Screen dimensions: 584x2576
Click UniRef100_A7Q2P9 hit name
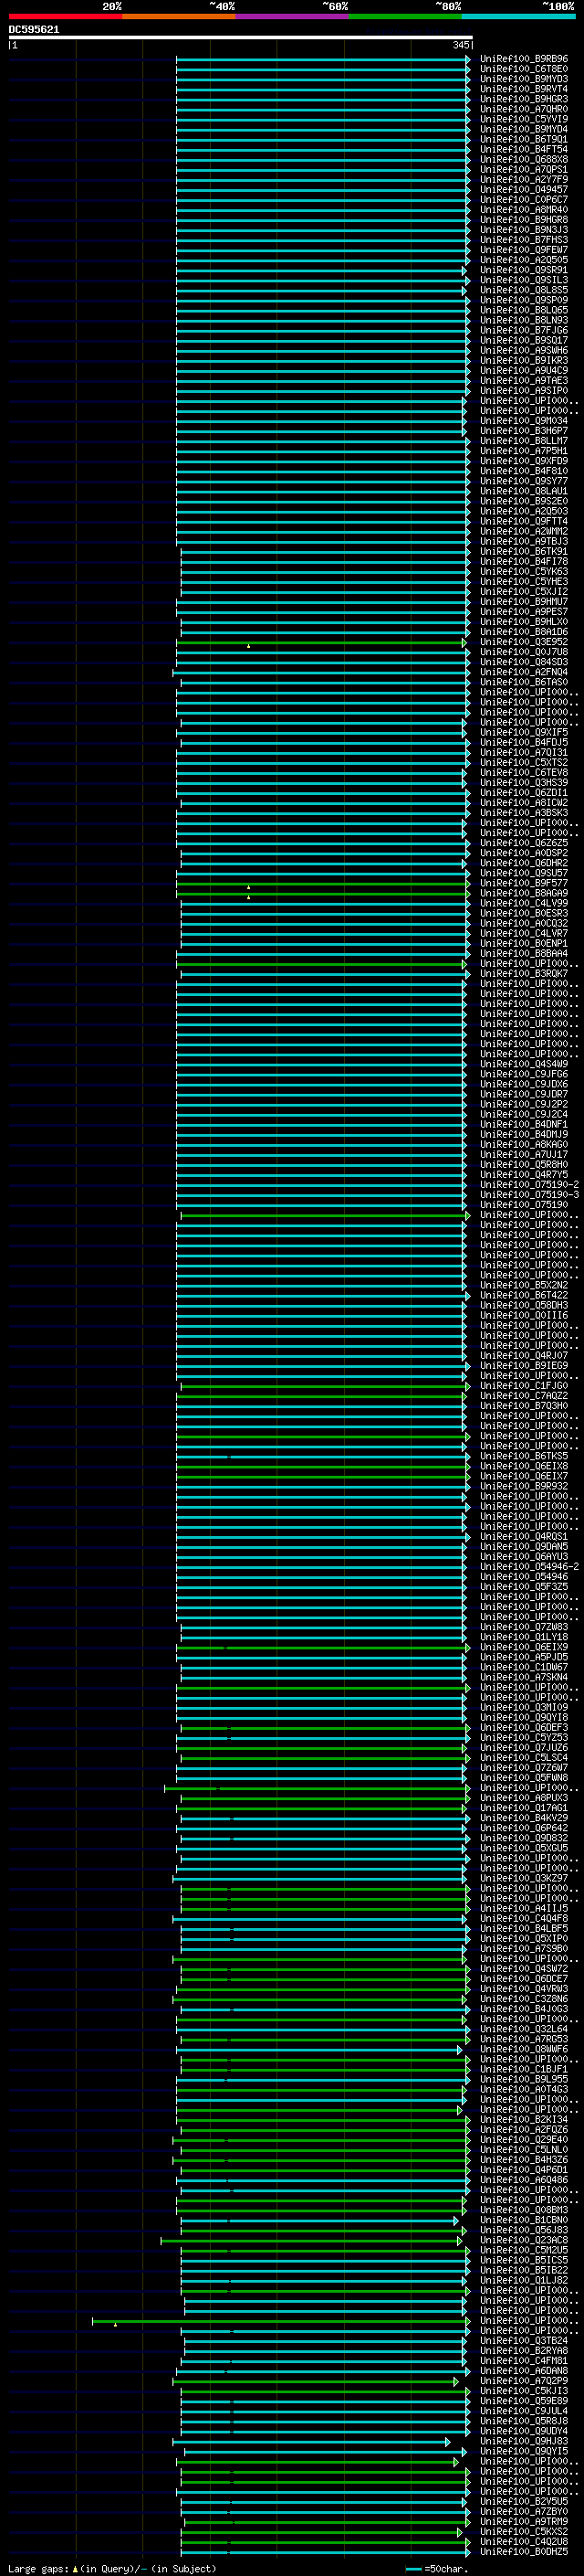point(524,2380)
